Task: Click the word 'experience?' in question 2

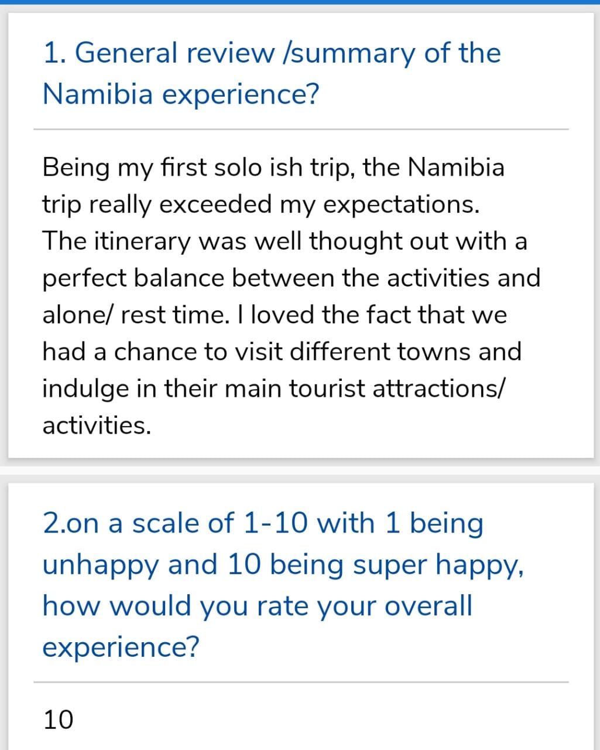Action: click(x=121, y=647)
